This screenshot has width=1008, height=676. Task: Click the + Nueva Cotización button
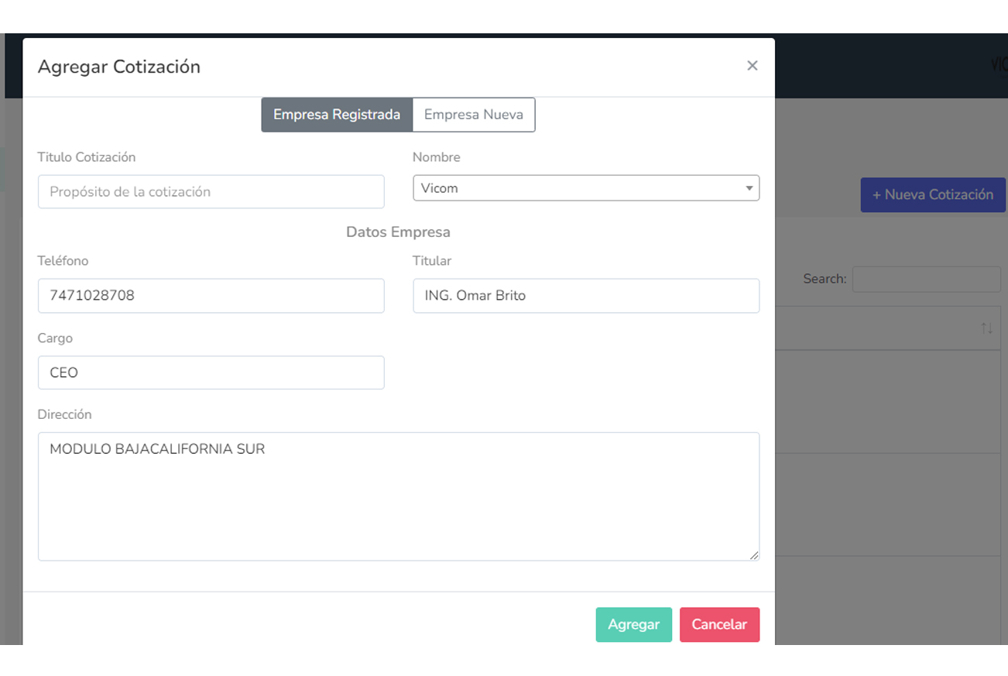(x=932, y=195)
